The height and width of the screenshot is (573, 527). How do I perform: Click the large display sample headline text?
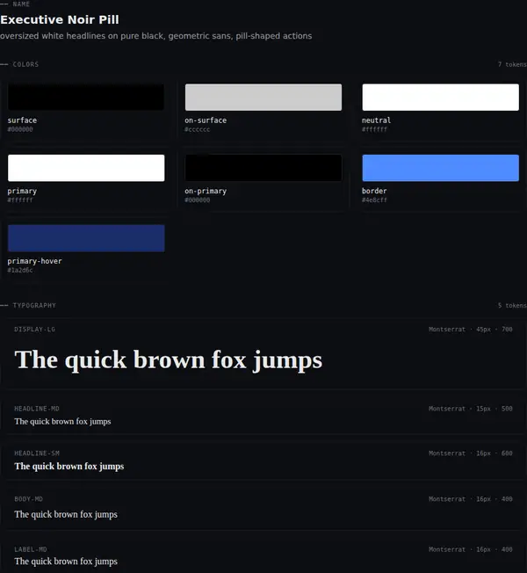169,360
